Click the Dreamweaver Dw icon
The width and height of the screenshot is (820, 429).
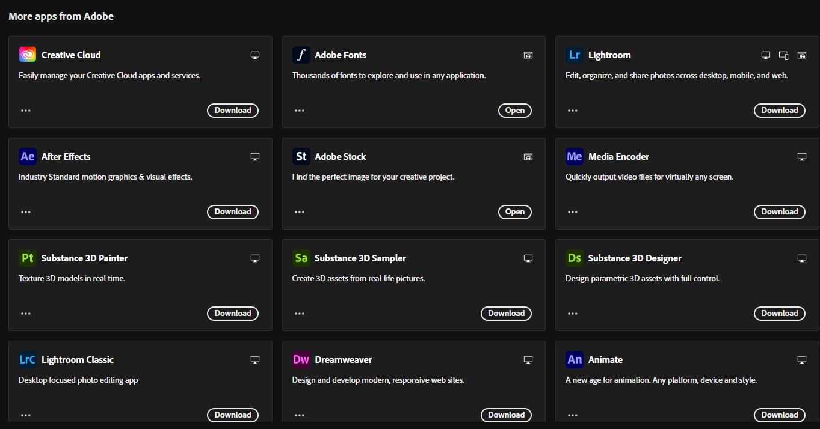301,359
